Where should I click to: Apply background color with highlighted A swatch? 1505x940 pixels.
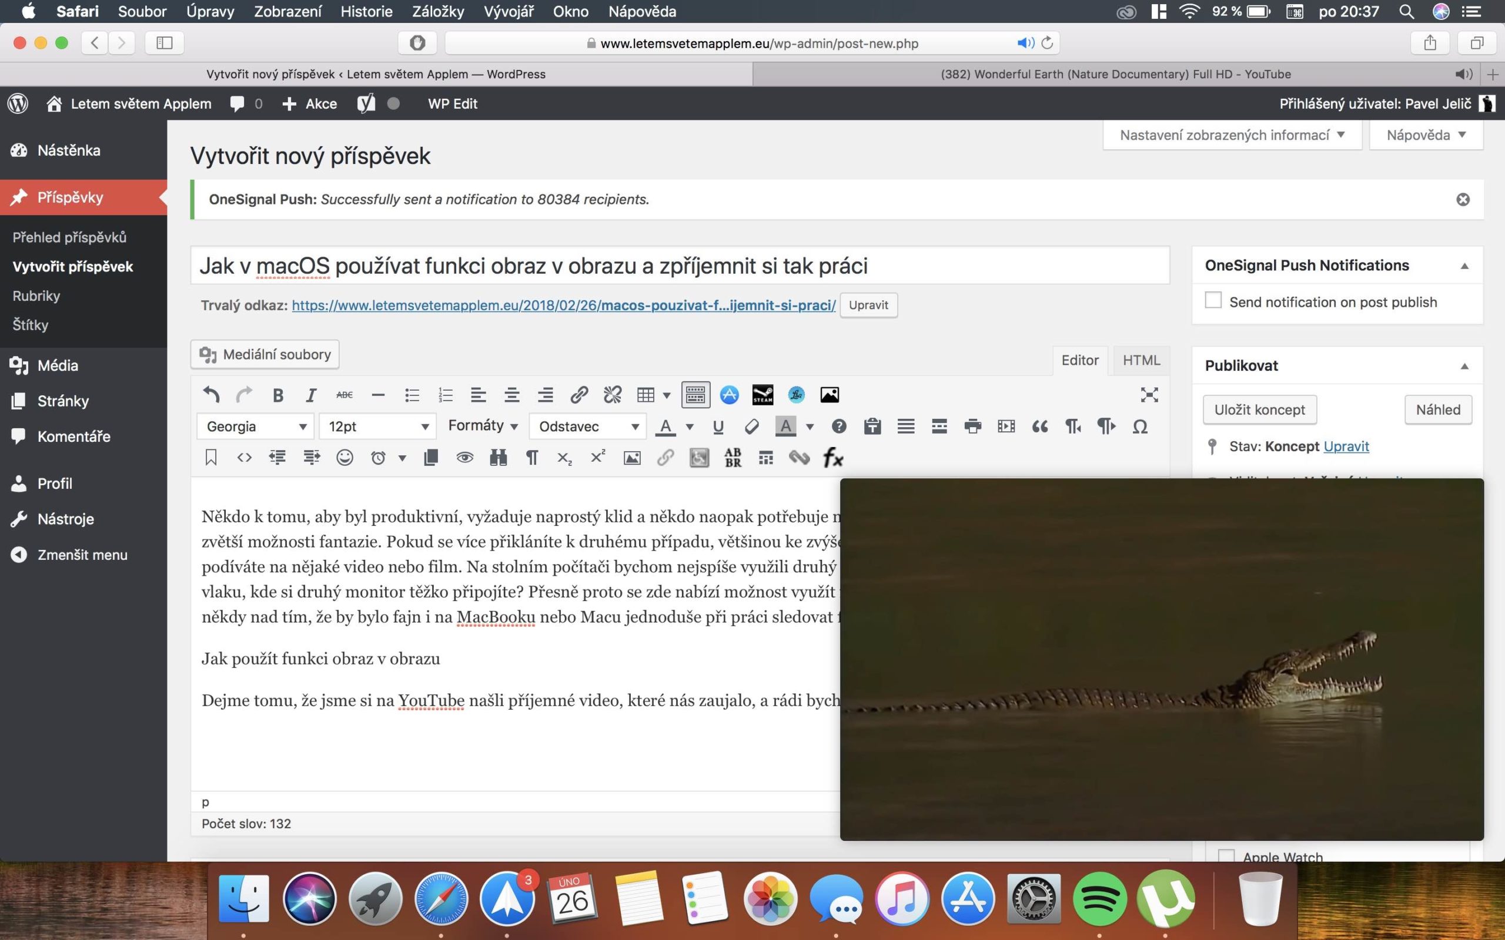(785, 427)
